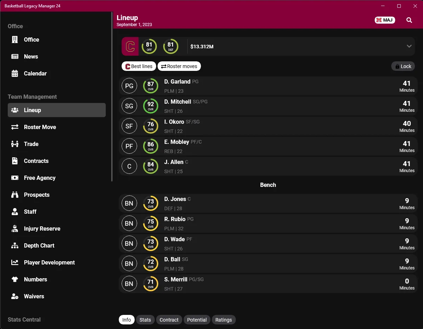Screen dimensions: 423x329
Task: Click the Roster moves button
Action: pos(179,66)
